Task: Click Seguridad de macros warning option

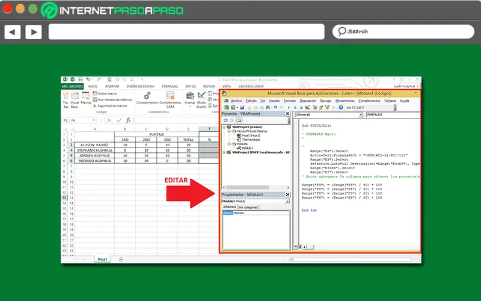Action: click(x=110, y=106)
